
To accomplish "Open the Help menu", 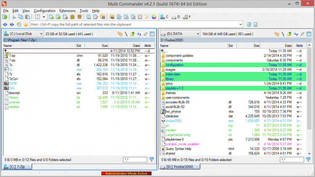I will 96,11.
